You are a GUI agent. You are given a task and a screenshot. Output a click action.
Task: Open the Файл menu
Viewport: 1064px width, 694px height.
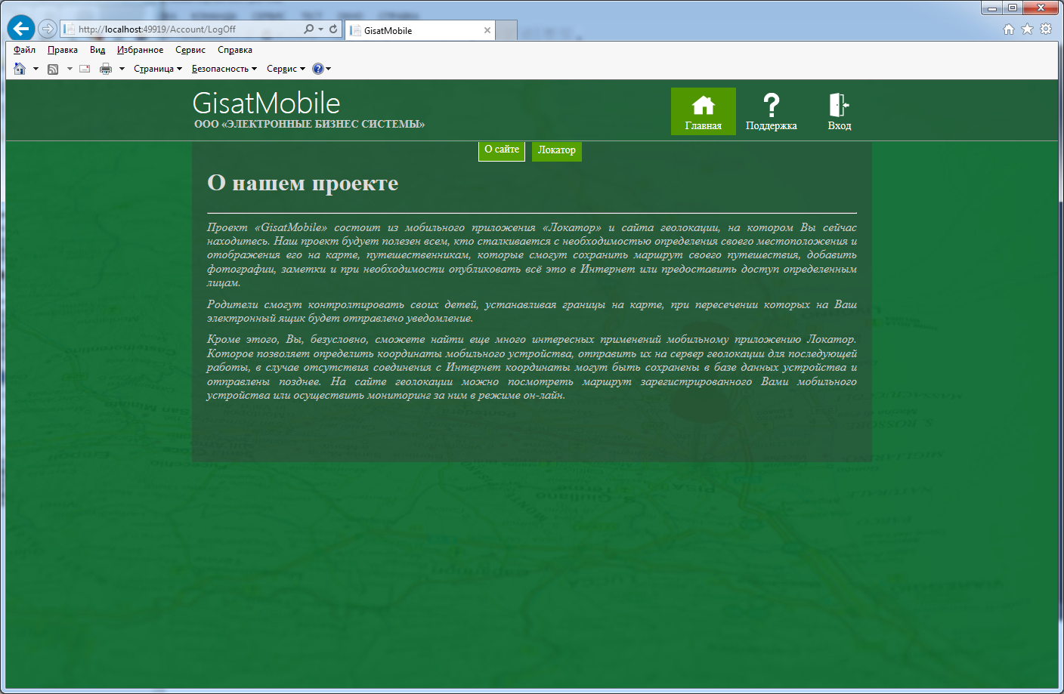24,50
